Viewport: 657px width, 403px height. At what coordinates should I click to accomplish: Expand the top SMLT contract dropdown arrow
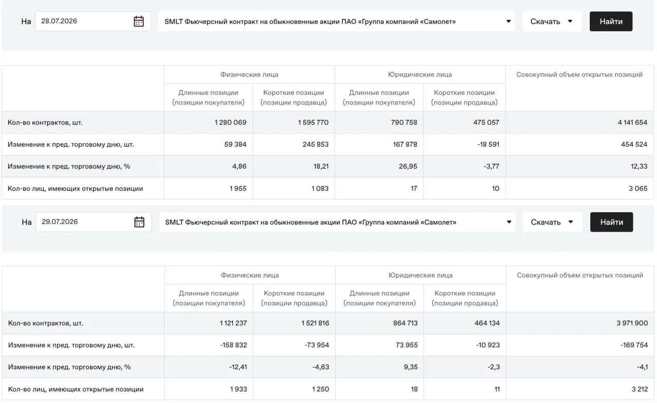(x=508, y=22)
